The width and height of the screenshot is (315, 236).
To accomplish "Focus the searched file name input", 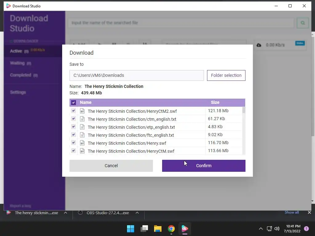I will [181, 23].
